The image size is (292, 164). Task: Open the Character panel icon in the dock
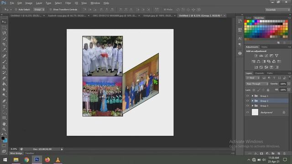pos(240,38)
